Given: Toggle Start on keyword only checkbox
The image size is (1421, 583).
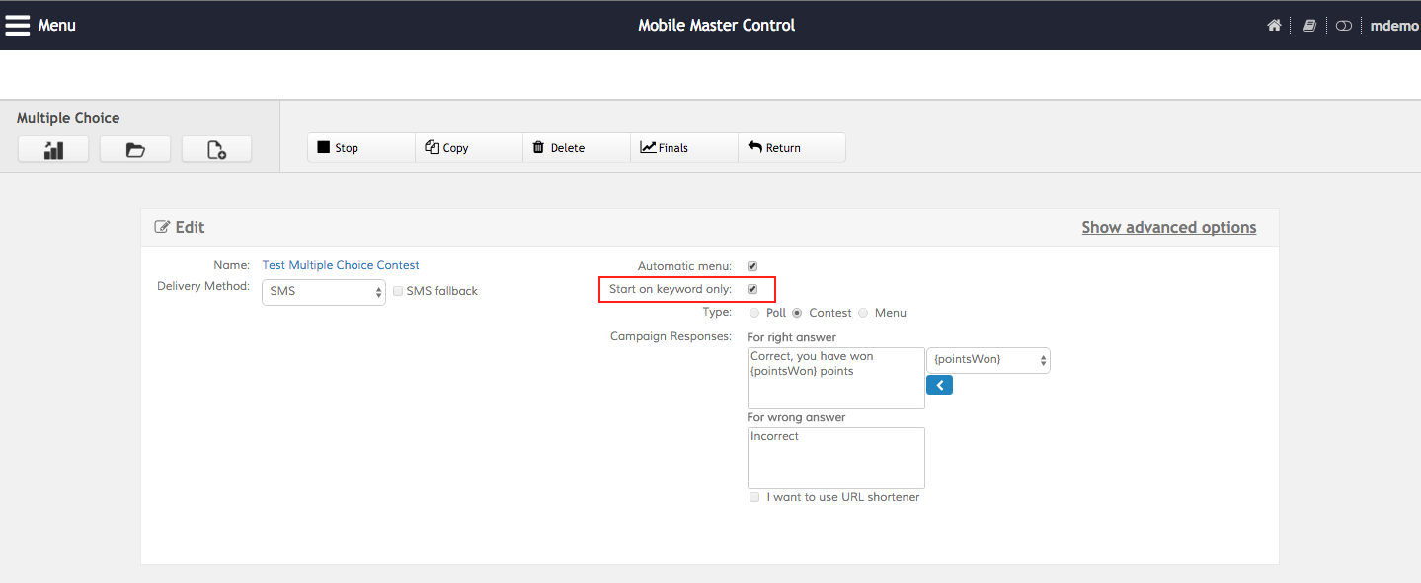Looking at the screenshot, I should 752,289.
